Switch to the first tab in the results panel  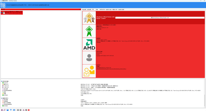84,9
